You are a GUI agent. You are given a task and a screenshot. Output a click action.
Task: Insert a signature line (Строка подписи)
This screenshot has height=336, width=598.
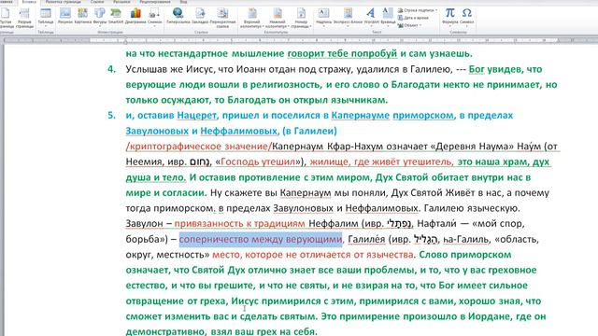418,10
